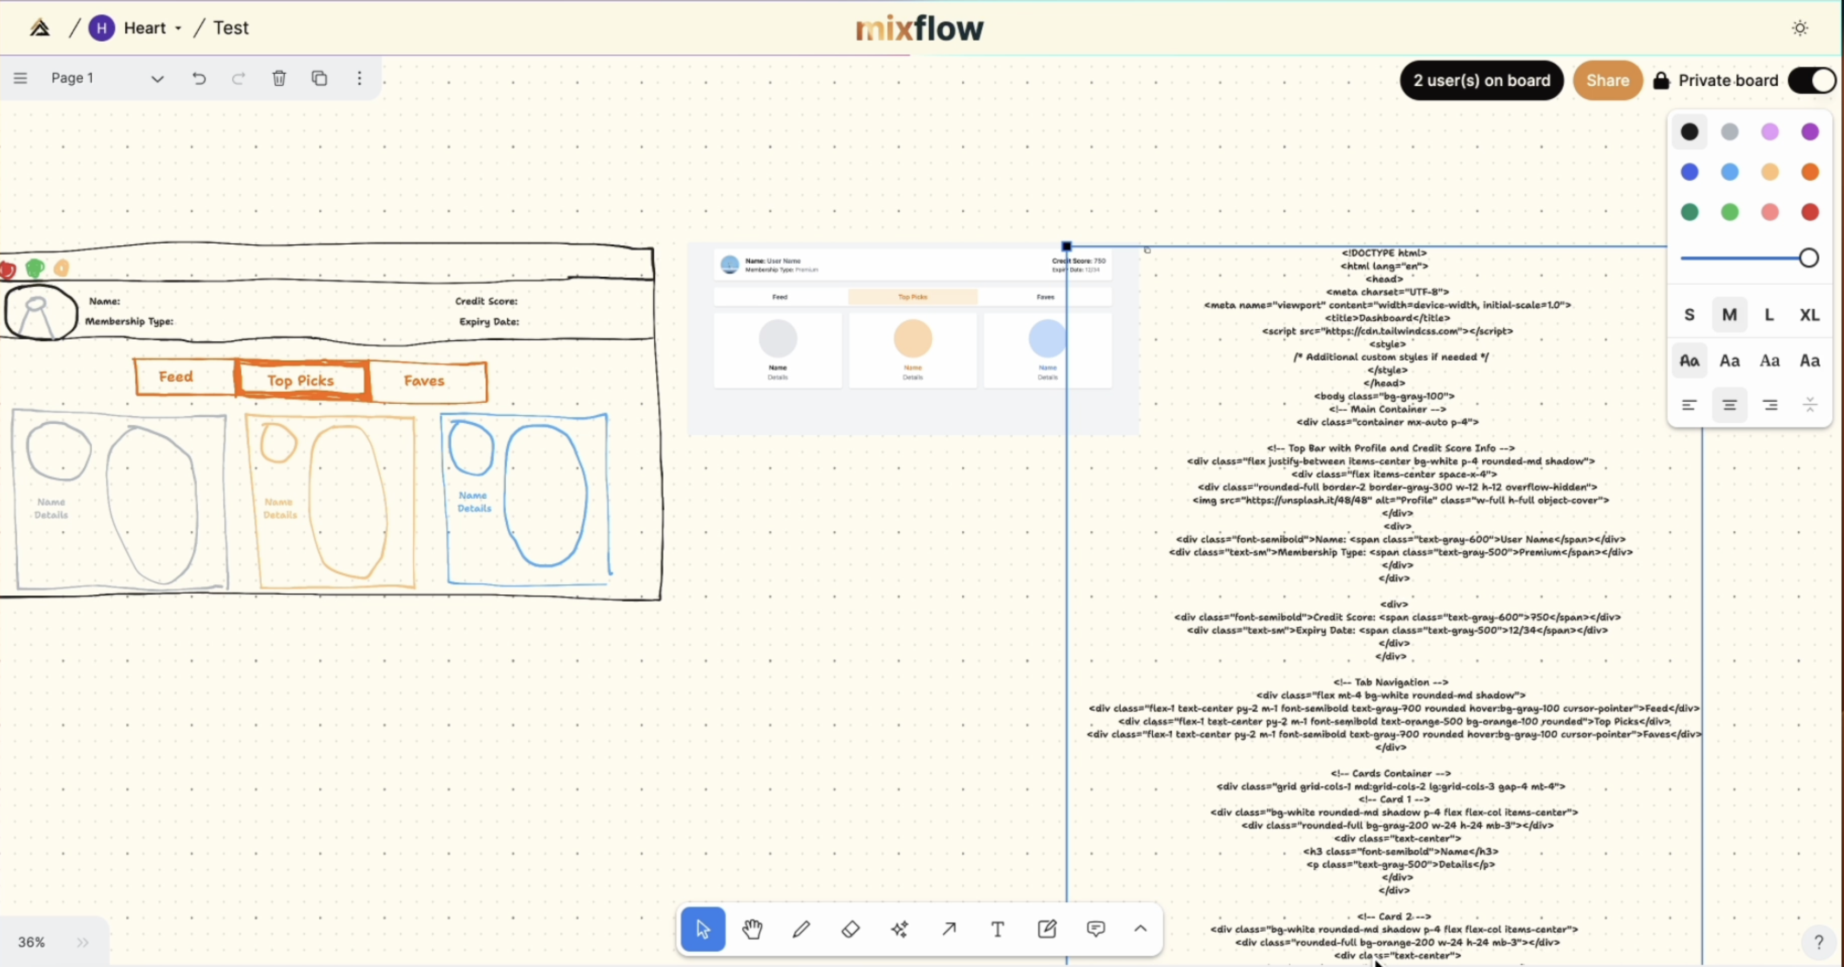Expand more tools with the up chevron
The image size is (1844, 967).
(1140, 929)
